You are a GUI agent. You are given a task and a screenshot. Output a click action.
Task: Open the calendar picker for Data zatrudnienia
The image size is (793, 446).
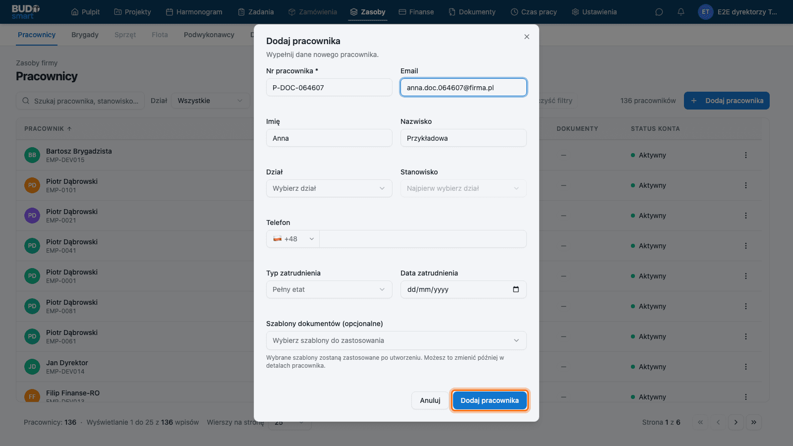tap(516, 289)
